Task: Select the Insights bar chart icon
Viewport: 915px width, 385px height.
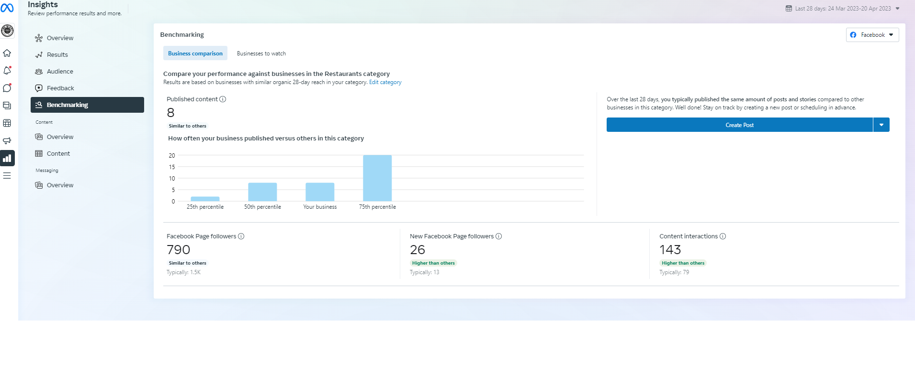Action: click(7, 158)
